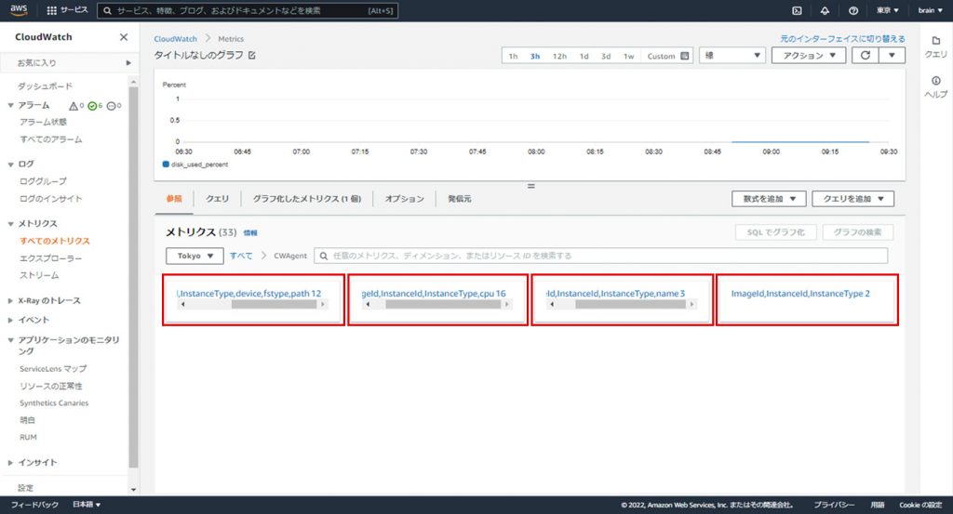The image size is (953, 514).
Task: Click the AWS logo home icon
Action: (19, 9)
